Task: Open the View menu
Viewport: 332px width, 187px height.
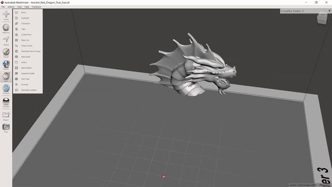Action: [20, 7]
